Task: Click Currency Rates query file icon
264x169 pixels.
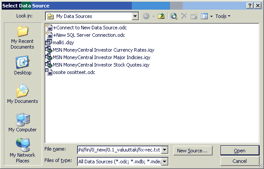Action: (x=49, y=49)
